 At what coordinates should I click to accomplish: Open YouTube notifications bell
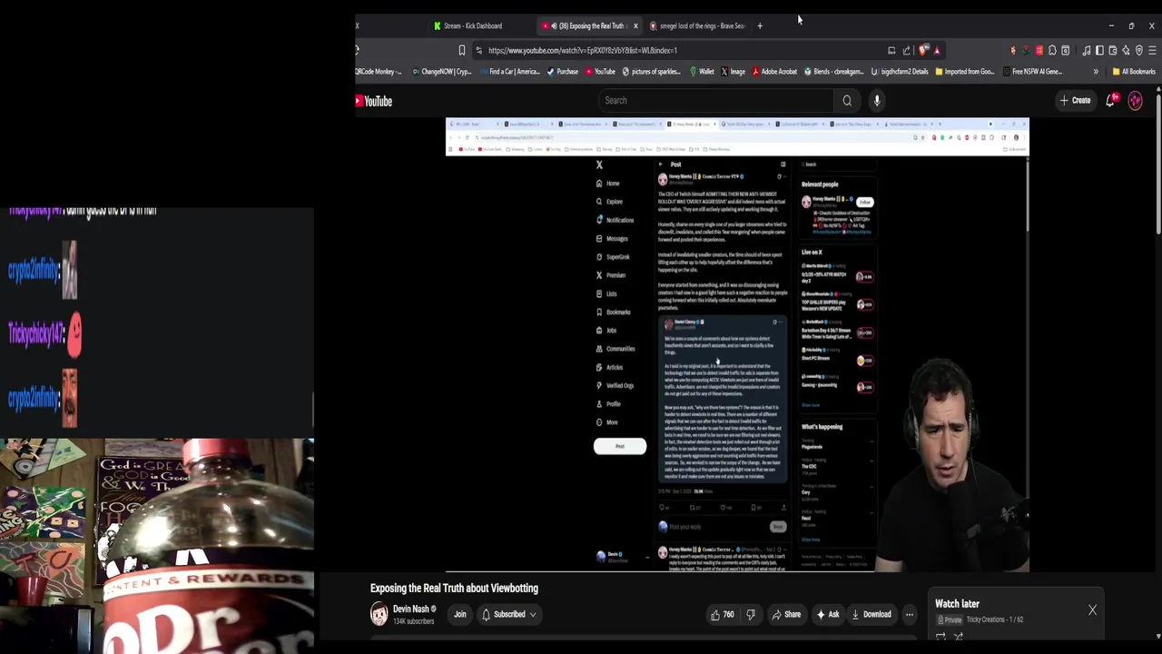1110,101
